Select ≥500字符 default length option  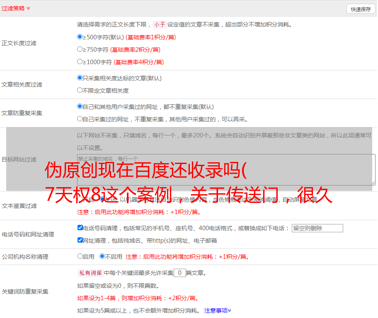click(x=80, y=37)
